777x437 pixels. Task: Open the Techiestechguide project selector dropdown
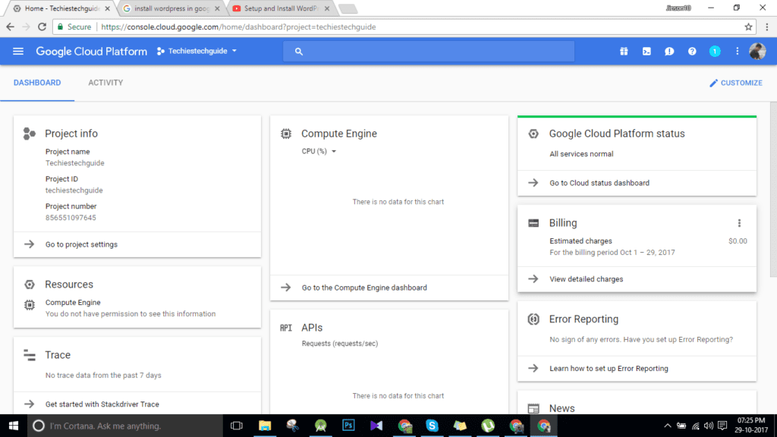pyautogui.click(x=197, y=51)
